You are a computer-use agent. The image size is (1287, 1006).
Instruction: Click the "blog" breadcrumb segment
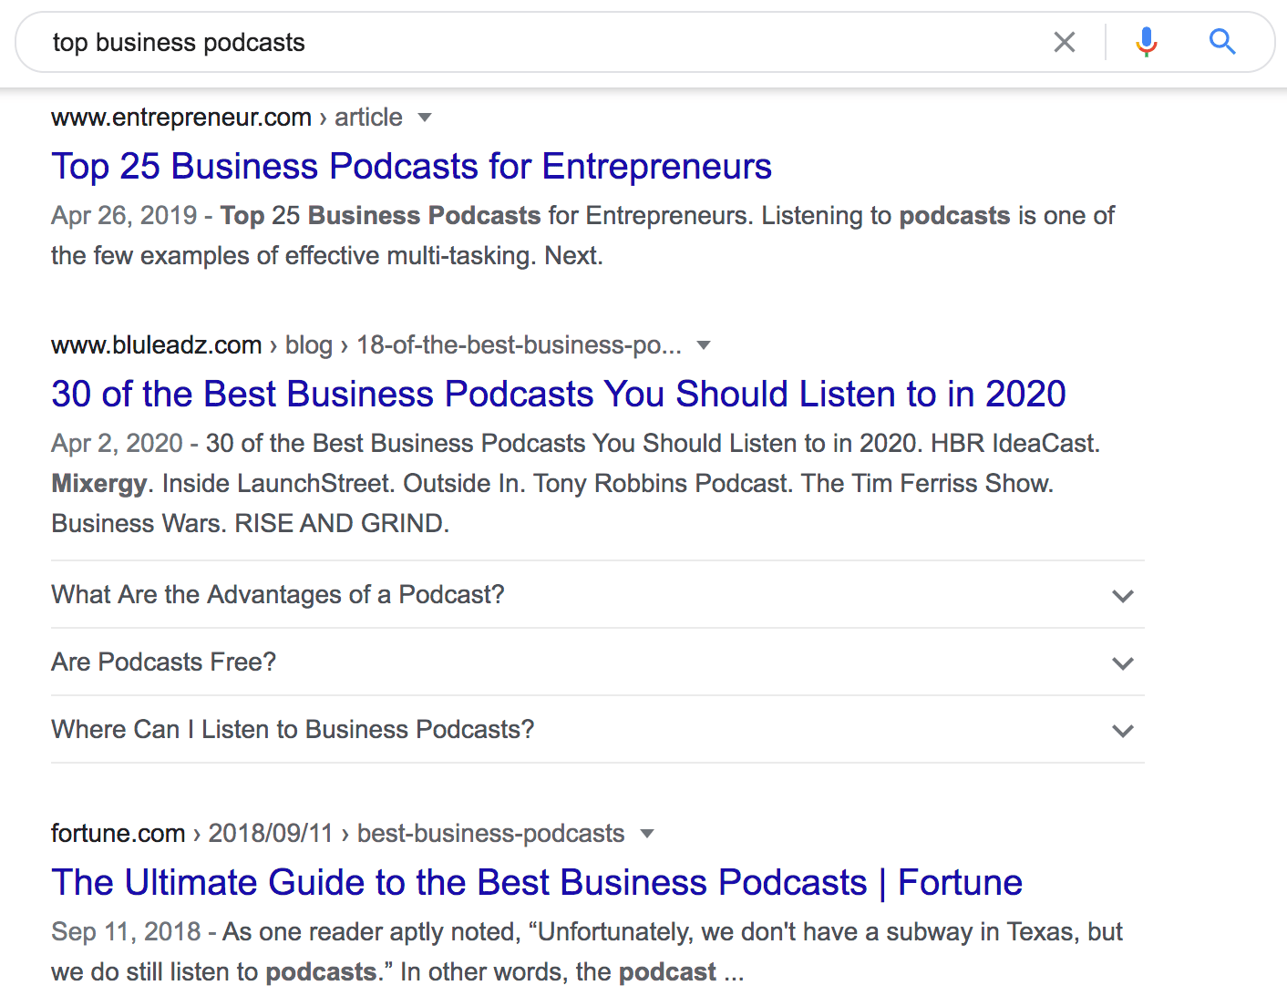click(309, 345)
